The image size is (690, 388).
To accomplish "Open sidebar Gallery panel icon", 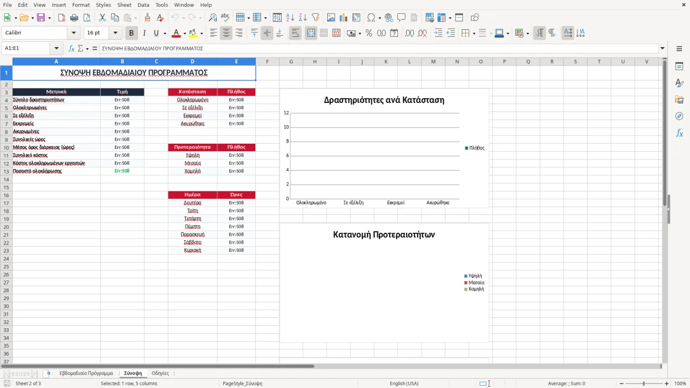I will pos(679,99).
